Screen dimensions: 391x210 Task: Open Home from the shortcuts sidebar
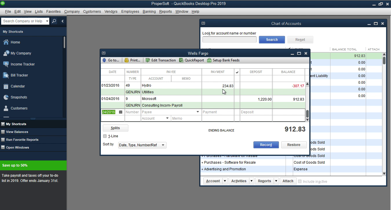[x=15, y=42]
